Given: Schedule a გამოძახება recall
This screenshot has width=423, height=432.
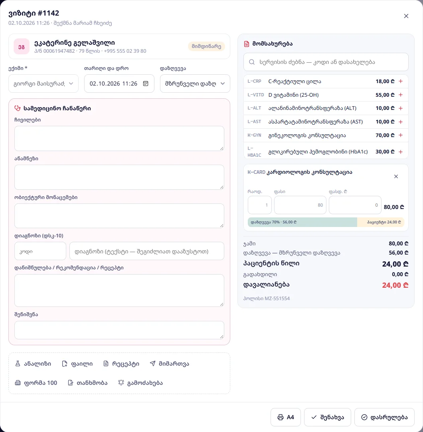Looking at the screenshot, I should [x=140, y=383].
